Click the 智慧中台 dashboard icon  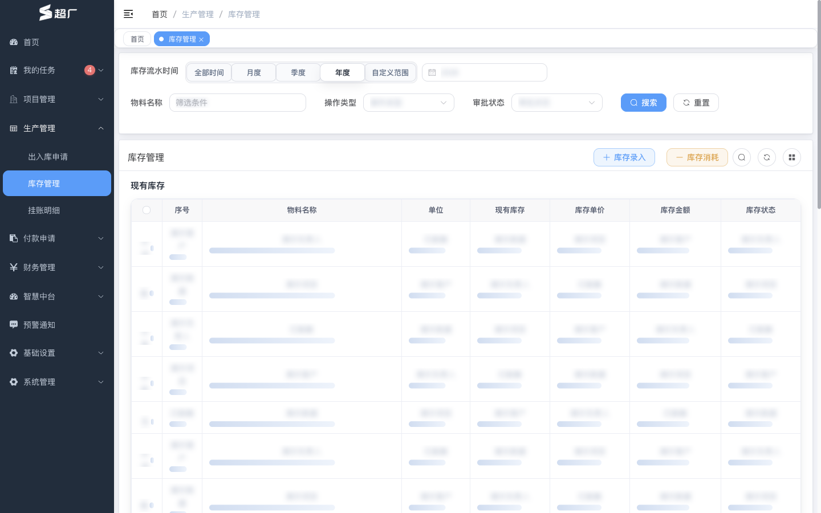14,296
